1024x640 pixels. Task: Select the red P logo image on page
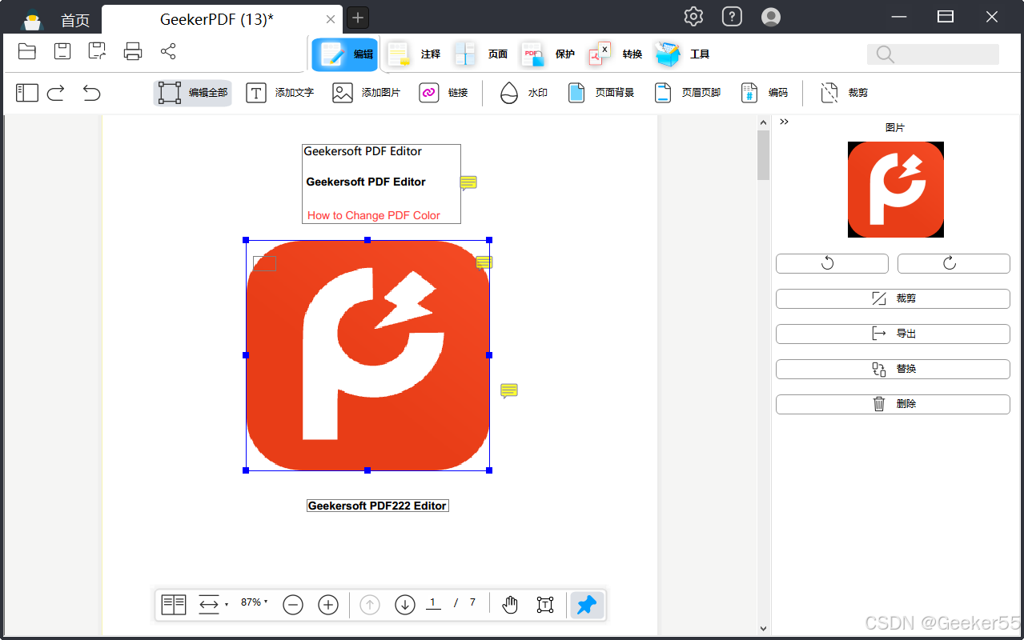(x=367, y=355)
